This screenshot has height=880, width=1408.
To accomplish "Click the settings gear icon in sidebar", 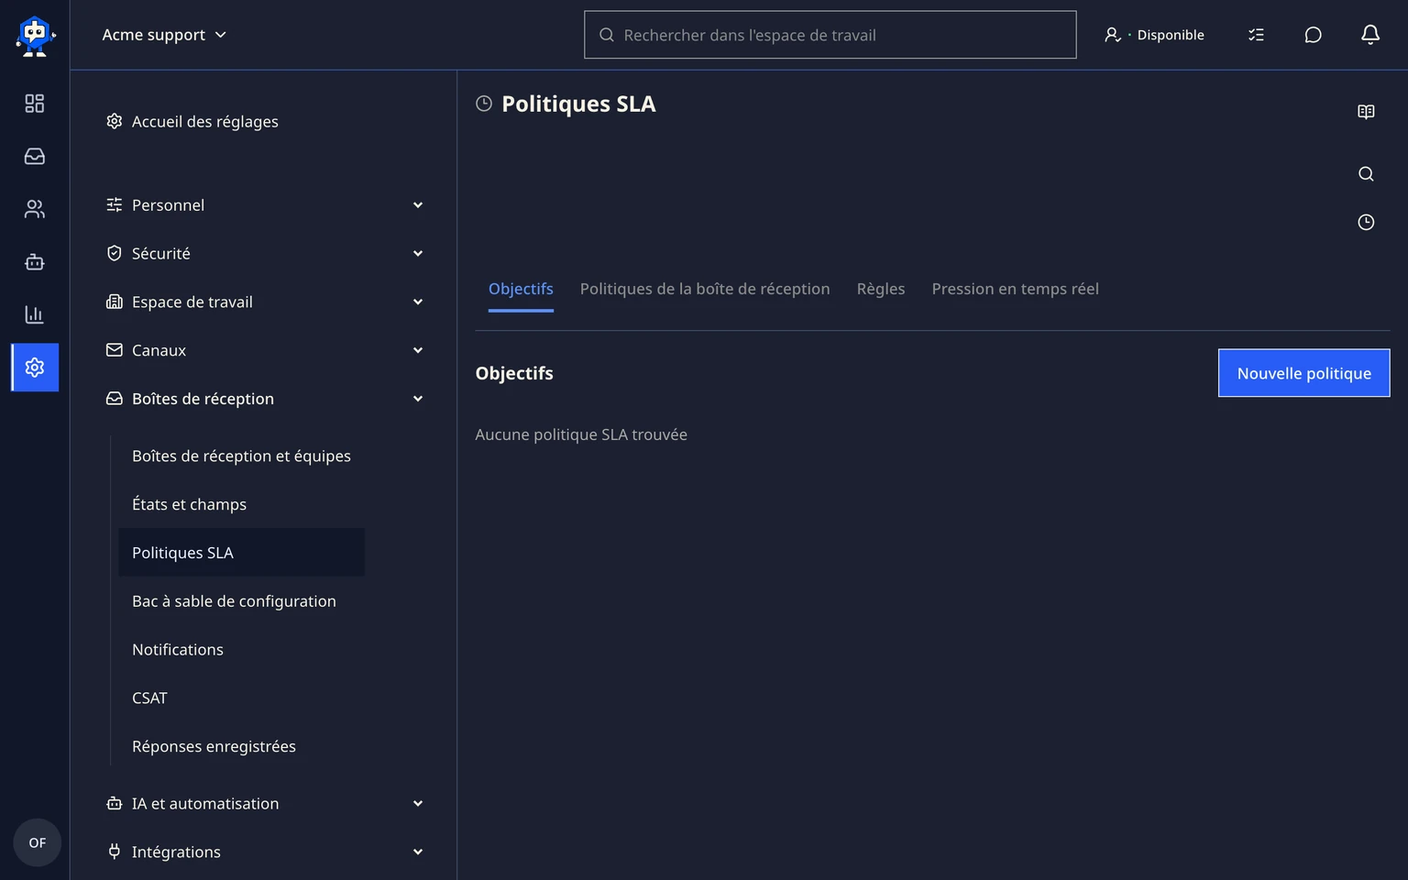I will pyautogui.click(x=35, y=368).
